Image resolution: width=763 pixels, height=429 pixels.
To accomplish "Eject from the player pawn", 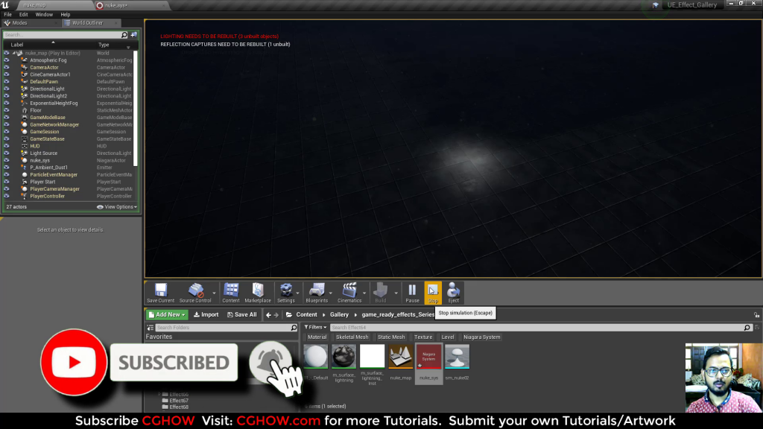I will point(452,292).
